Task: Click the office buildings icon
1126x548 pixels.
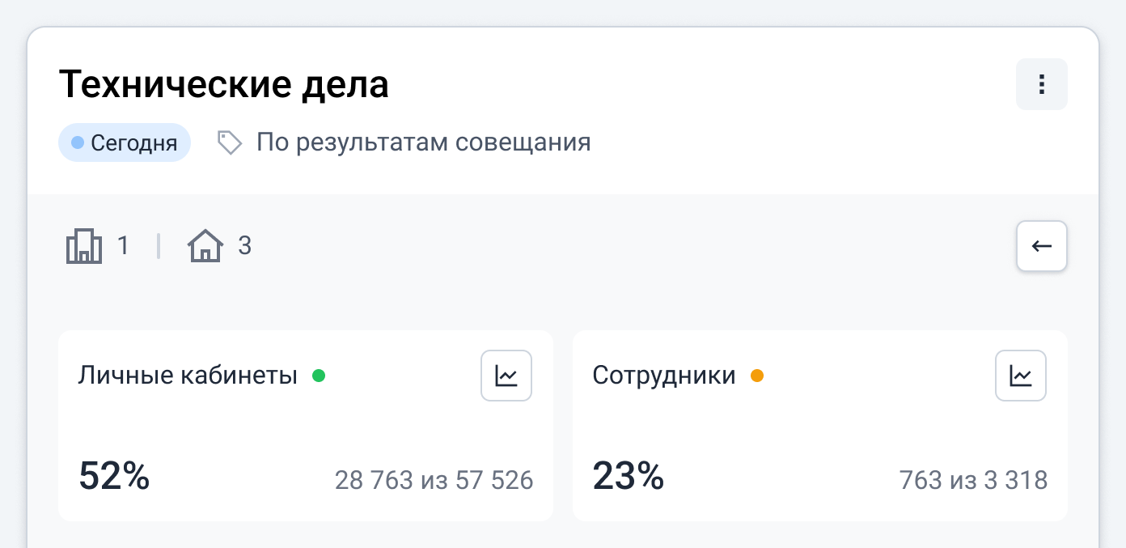Action: click(83, 246)
